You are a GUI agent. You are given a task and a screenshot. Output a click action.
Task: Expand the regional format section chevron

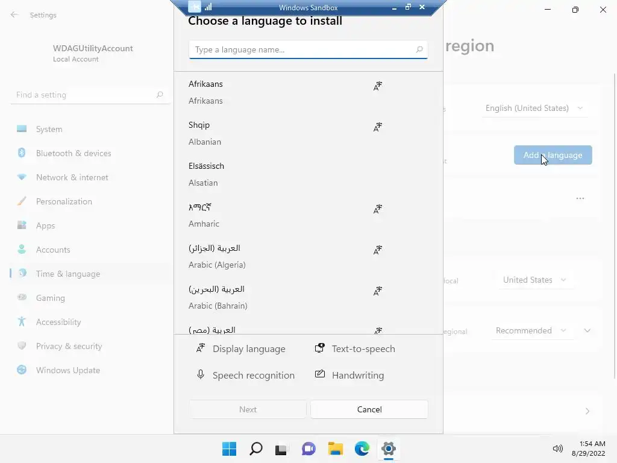[587, 331]
